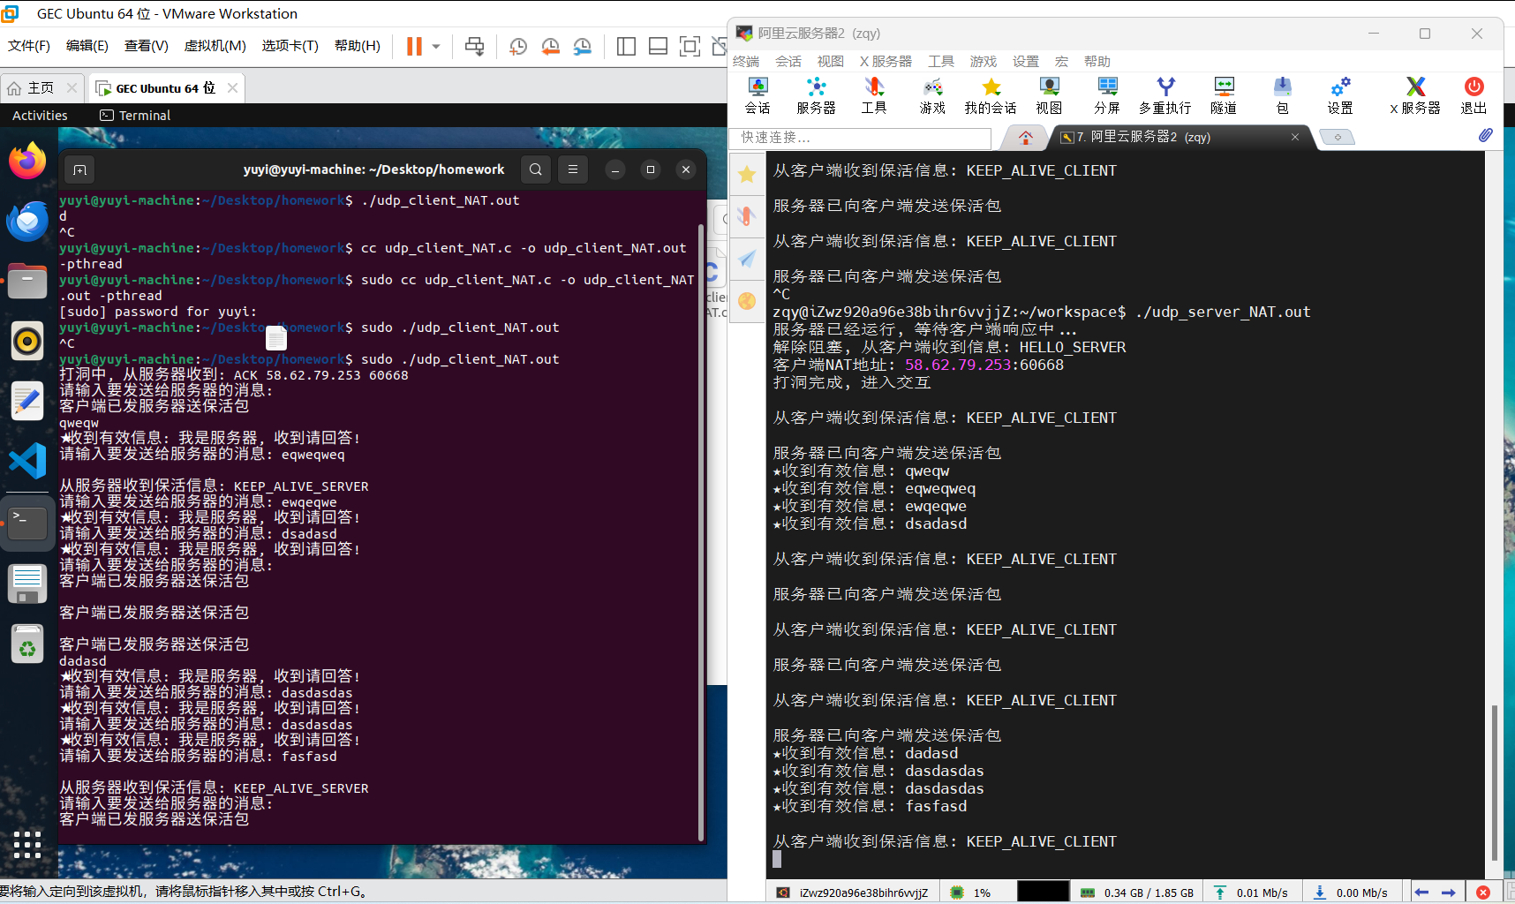This screenshot has height=904, width=1515.
Task: Open the 隧道 tunneling toolbar icon
Action: (1224, 95)
